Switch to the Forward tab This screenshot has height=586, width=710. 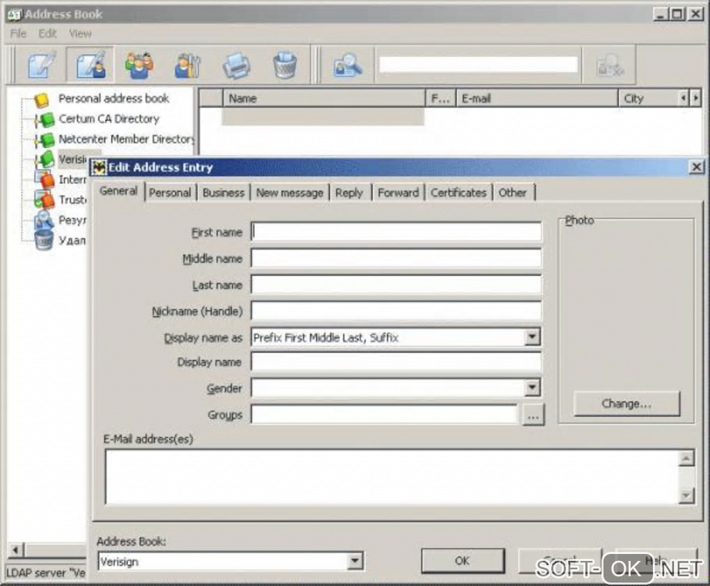tap(398, 193)
